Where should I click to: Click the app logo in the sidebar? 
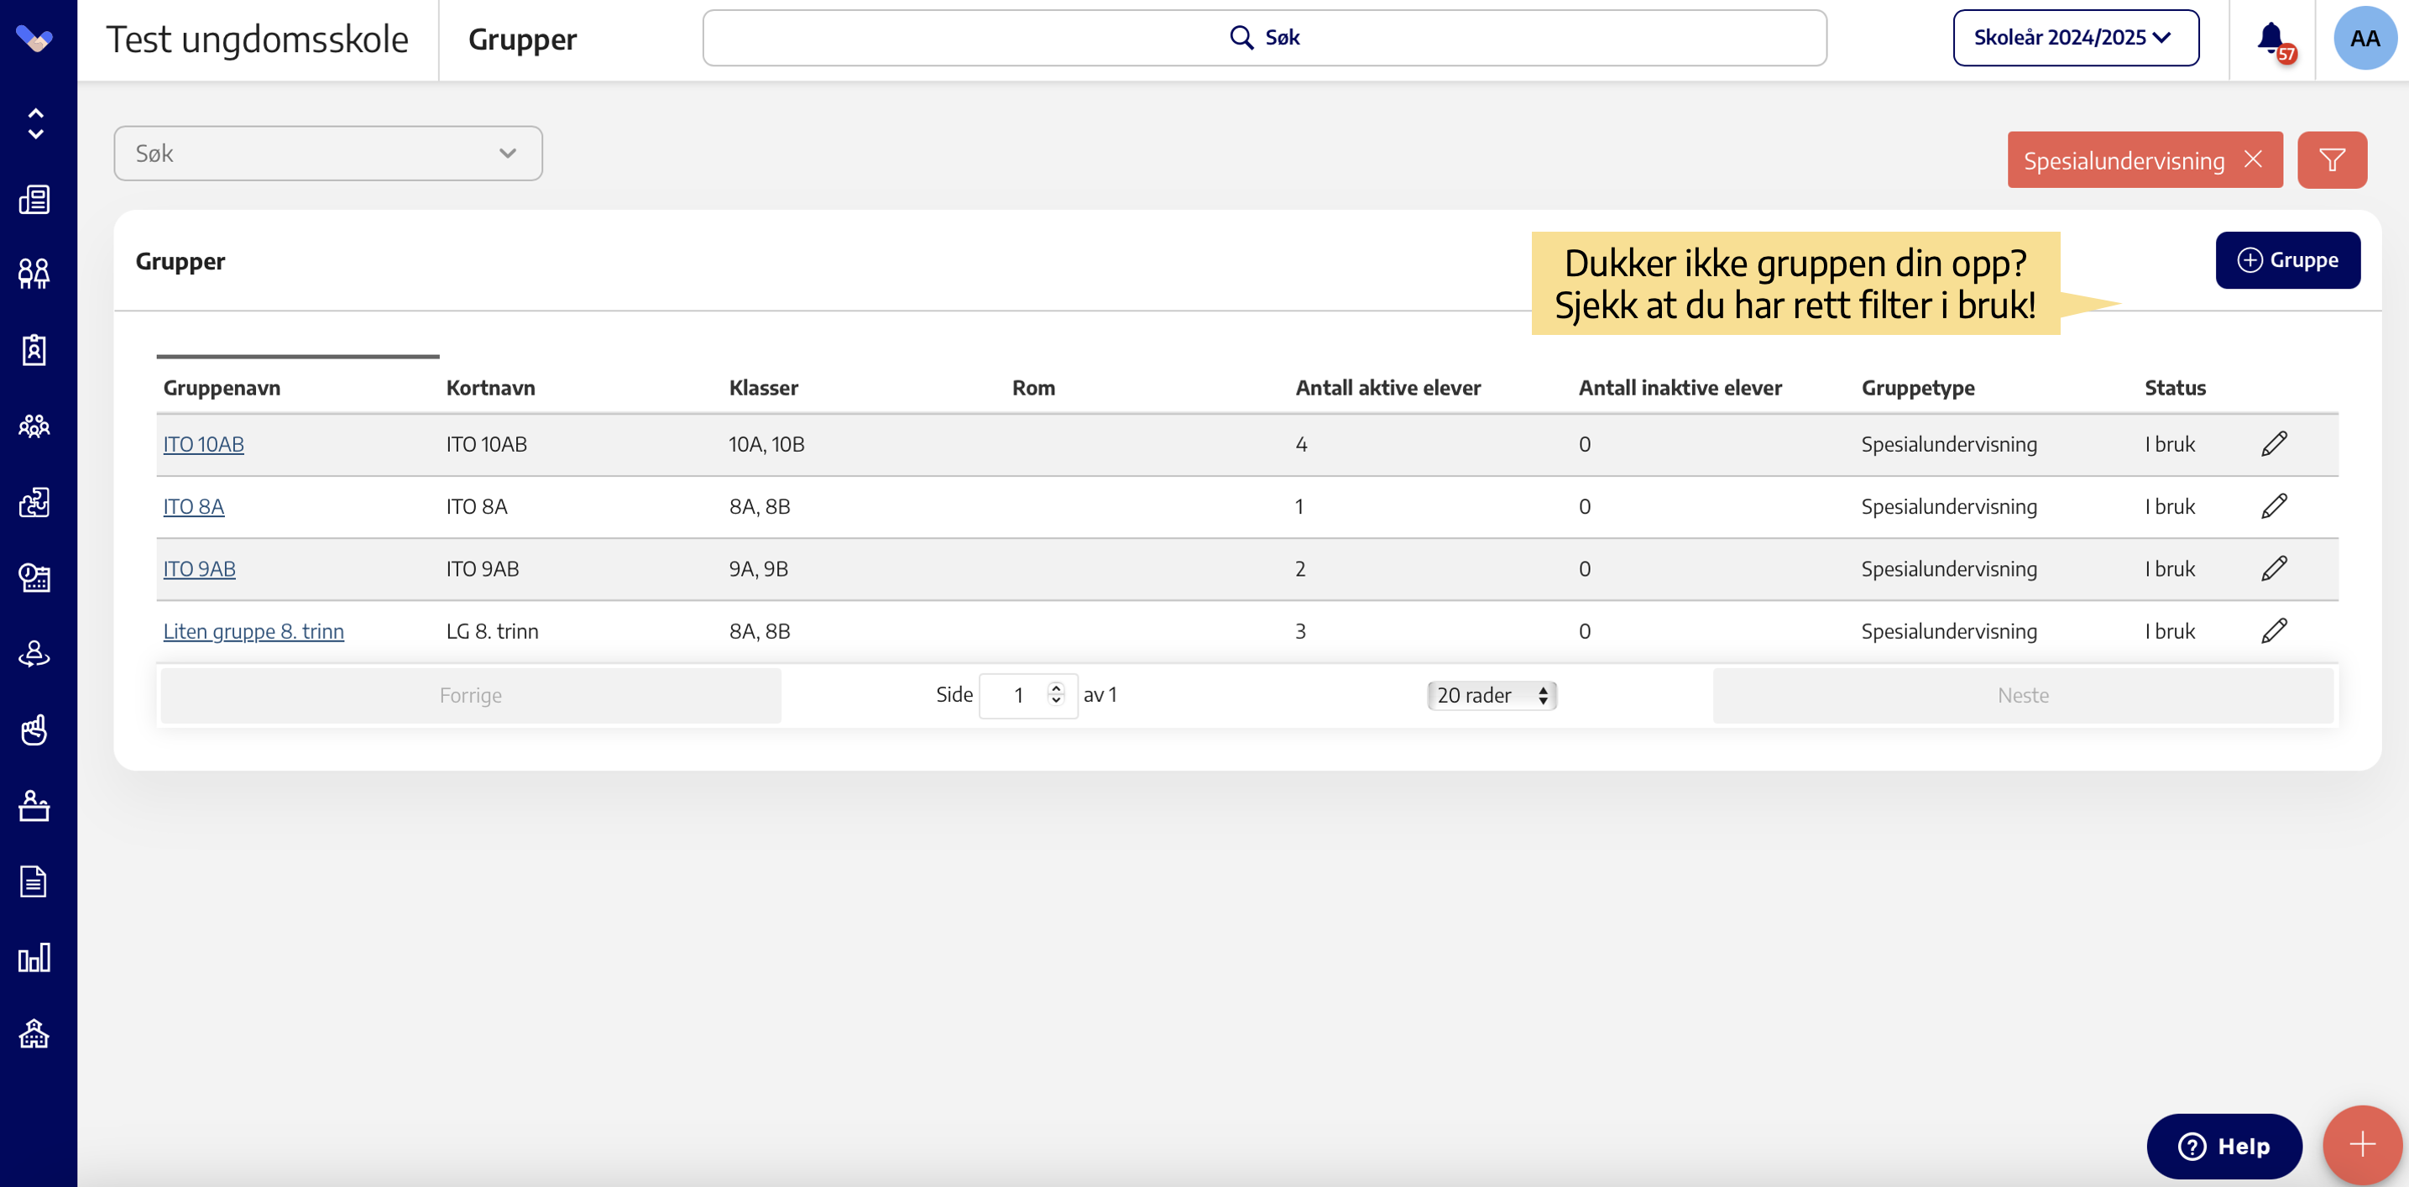click(34, 39)
